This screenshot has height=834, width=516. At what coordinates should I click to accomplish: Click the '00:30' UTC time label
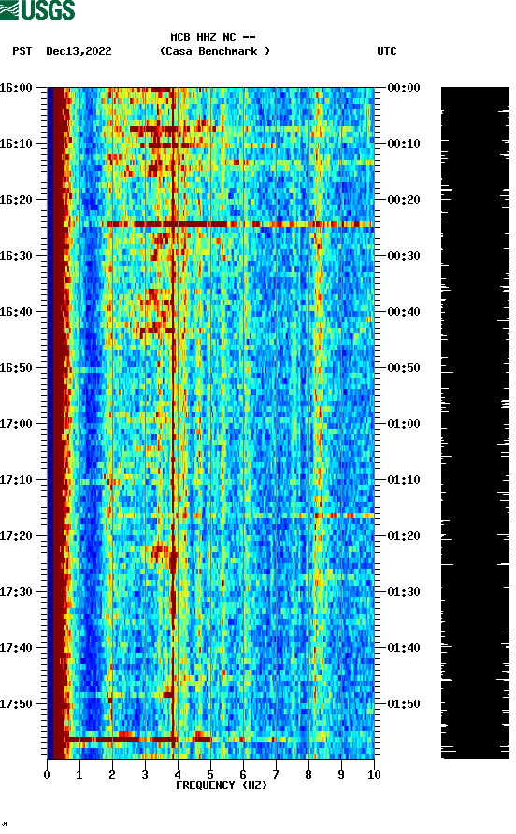point(404,255)
